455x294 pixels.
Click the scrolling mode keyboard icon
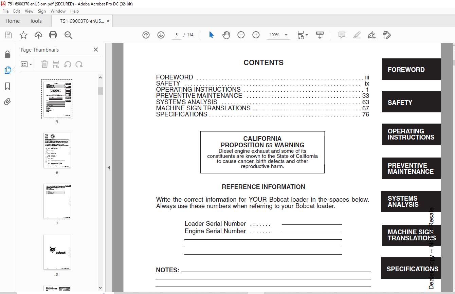(320, 35)
